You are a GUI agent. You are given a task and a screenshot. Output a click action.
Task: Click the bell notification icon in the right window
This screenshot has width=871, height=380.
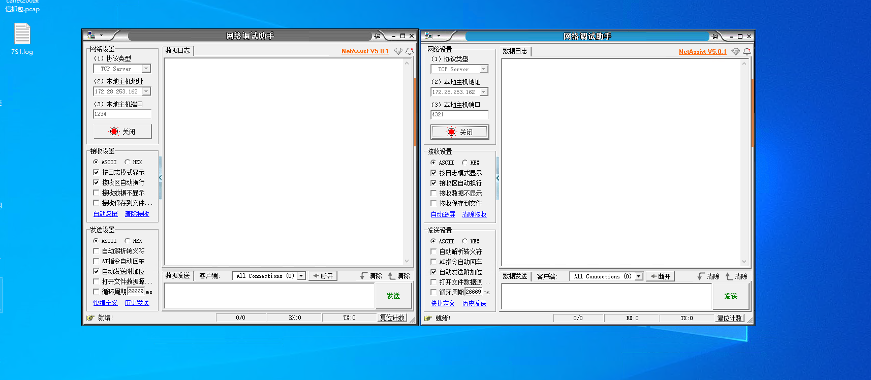746,52
